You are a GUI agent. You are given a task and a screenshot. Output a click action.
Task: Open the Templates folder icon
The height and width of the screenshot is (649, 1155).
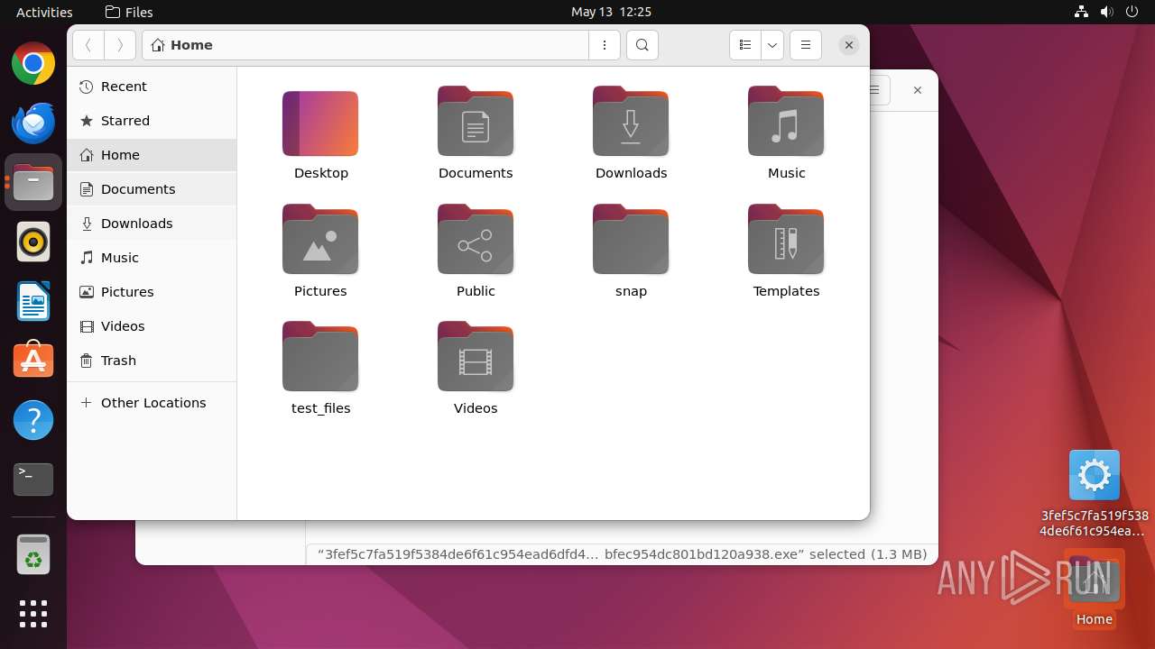pos(786,240)
